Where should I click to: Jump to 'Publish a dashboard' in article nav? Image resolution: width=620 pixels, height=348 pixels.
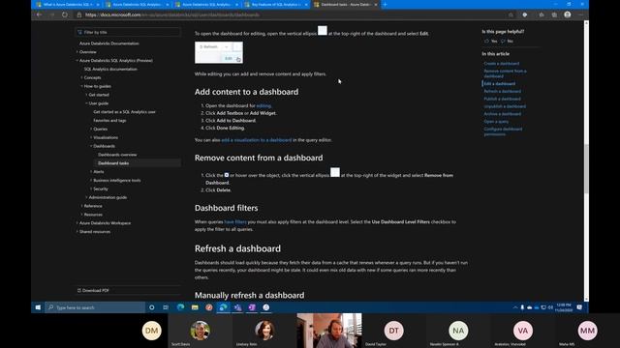tap(502, 99)
